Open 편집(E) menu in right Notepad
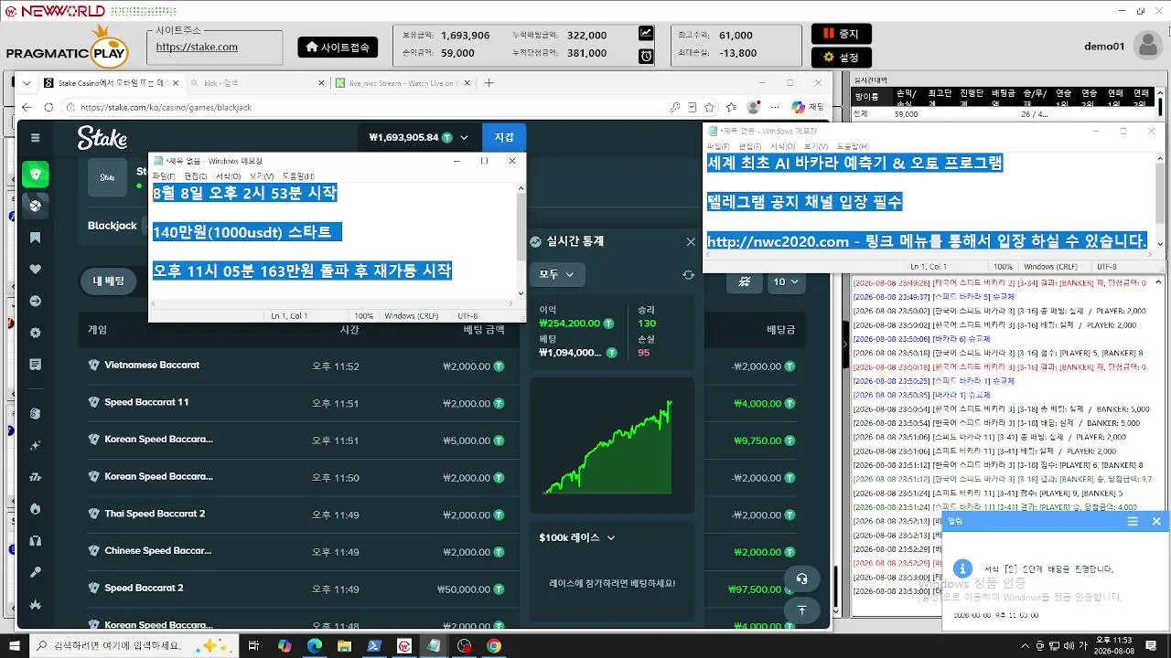Image resolution: width=1171 pixels, height=658 pixels. pos(750,146)
